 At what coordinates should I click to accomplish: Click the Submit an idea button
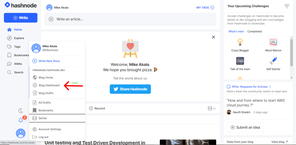[x=245, y=127]
